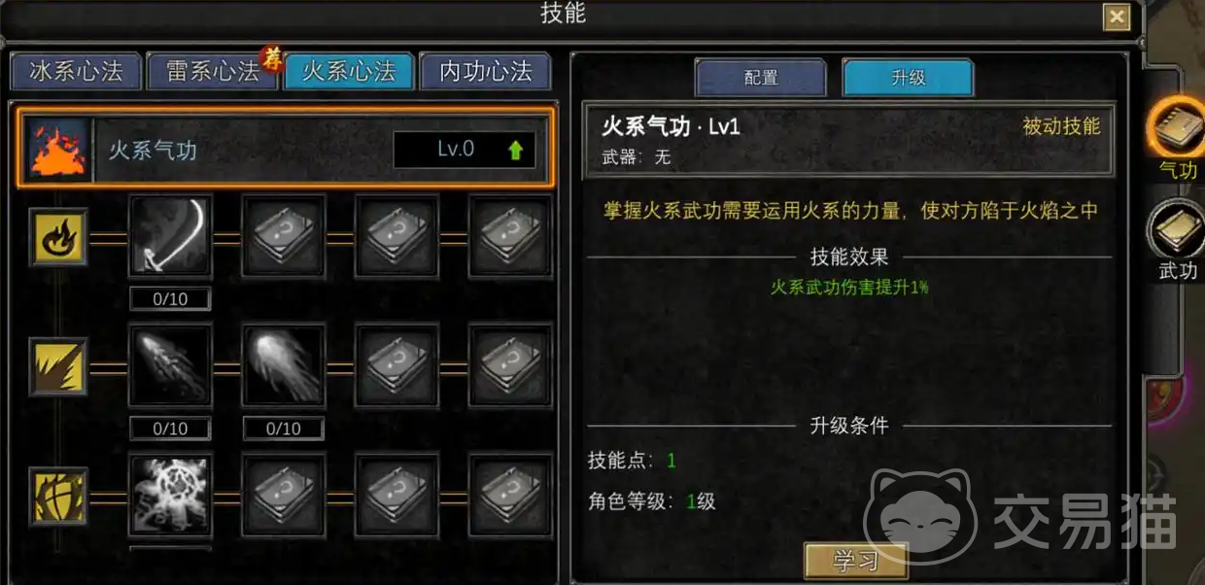Select the shield category icon in third row
Screen dimensions: 1205x585
pos(58,496)
